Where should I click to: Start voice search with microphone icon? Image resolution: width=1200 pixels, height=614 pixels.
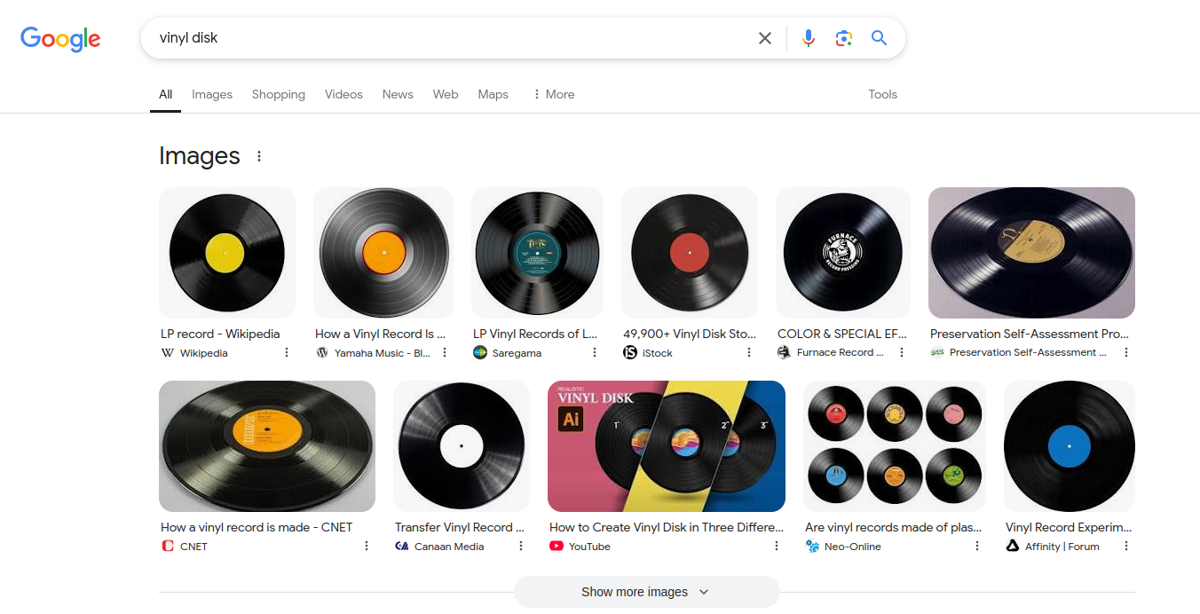click(808, 38)
